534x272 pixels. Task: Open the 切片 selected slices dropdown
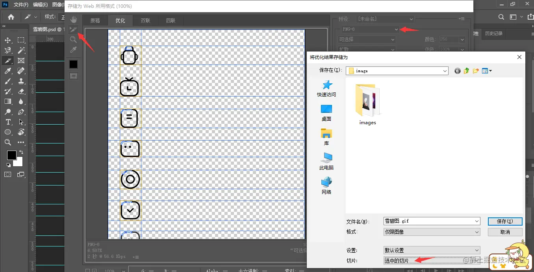click(x=432, y=260)
